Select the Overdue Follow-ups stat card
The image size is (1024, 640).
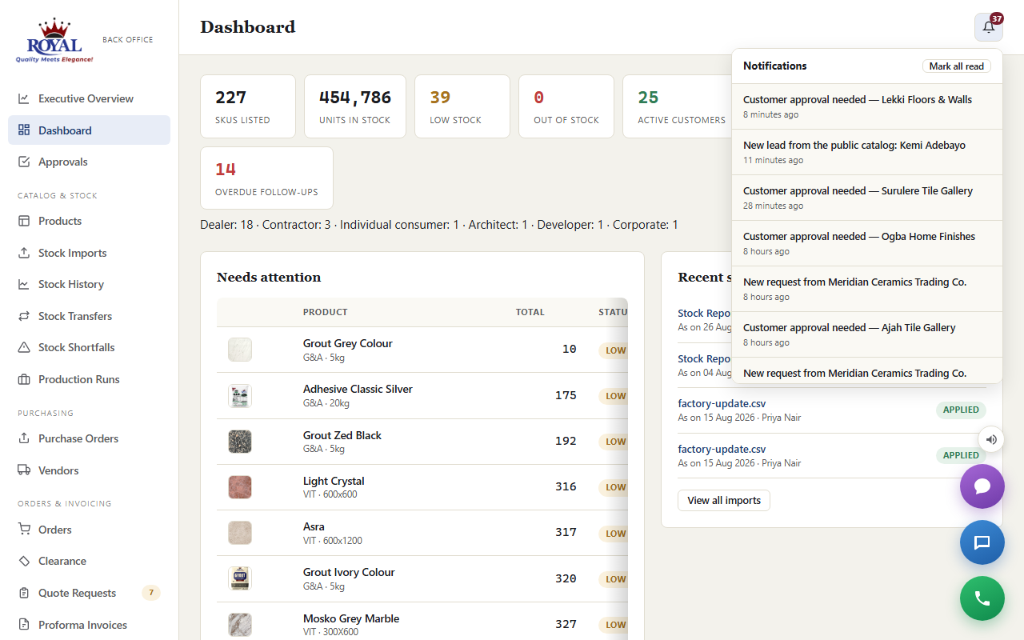266,178
